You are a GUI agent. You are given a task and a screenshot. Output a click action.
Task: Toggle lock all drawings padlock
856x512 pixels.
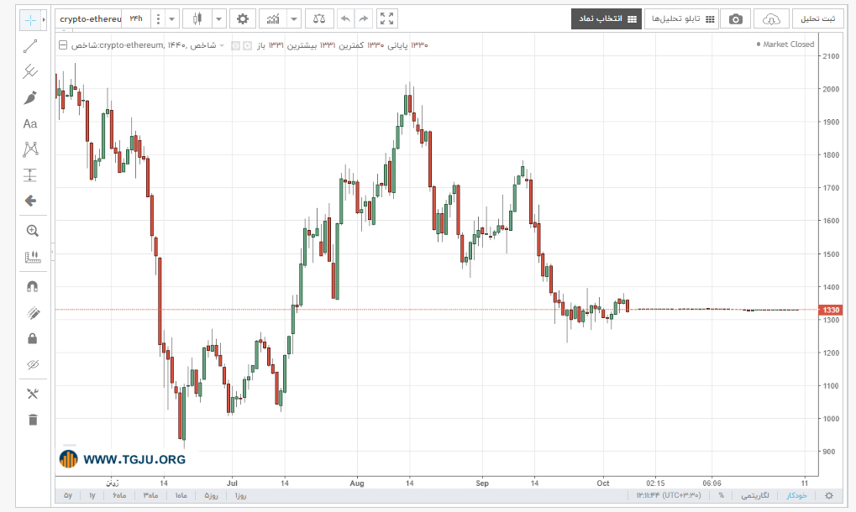(x=33, y=338)
